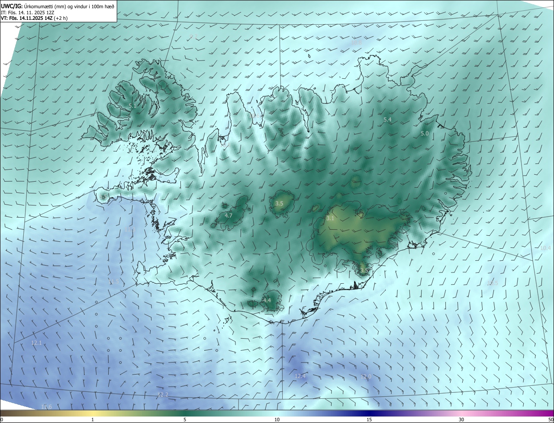Click the 5.4 value in northeast Iceland
The width and height of the screenshot is (554, 423).
pyautogui.click(x=387, y=119)
